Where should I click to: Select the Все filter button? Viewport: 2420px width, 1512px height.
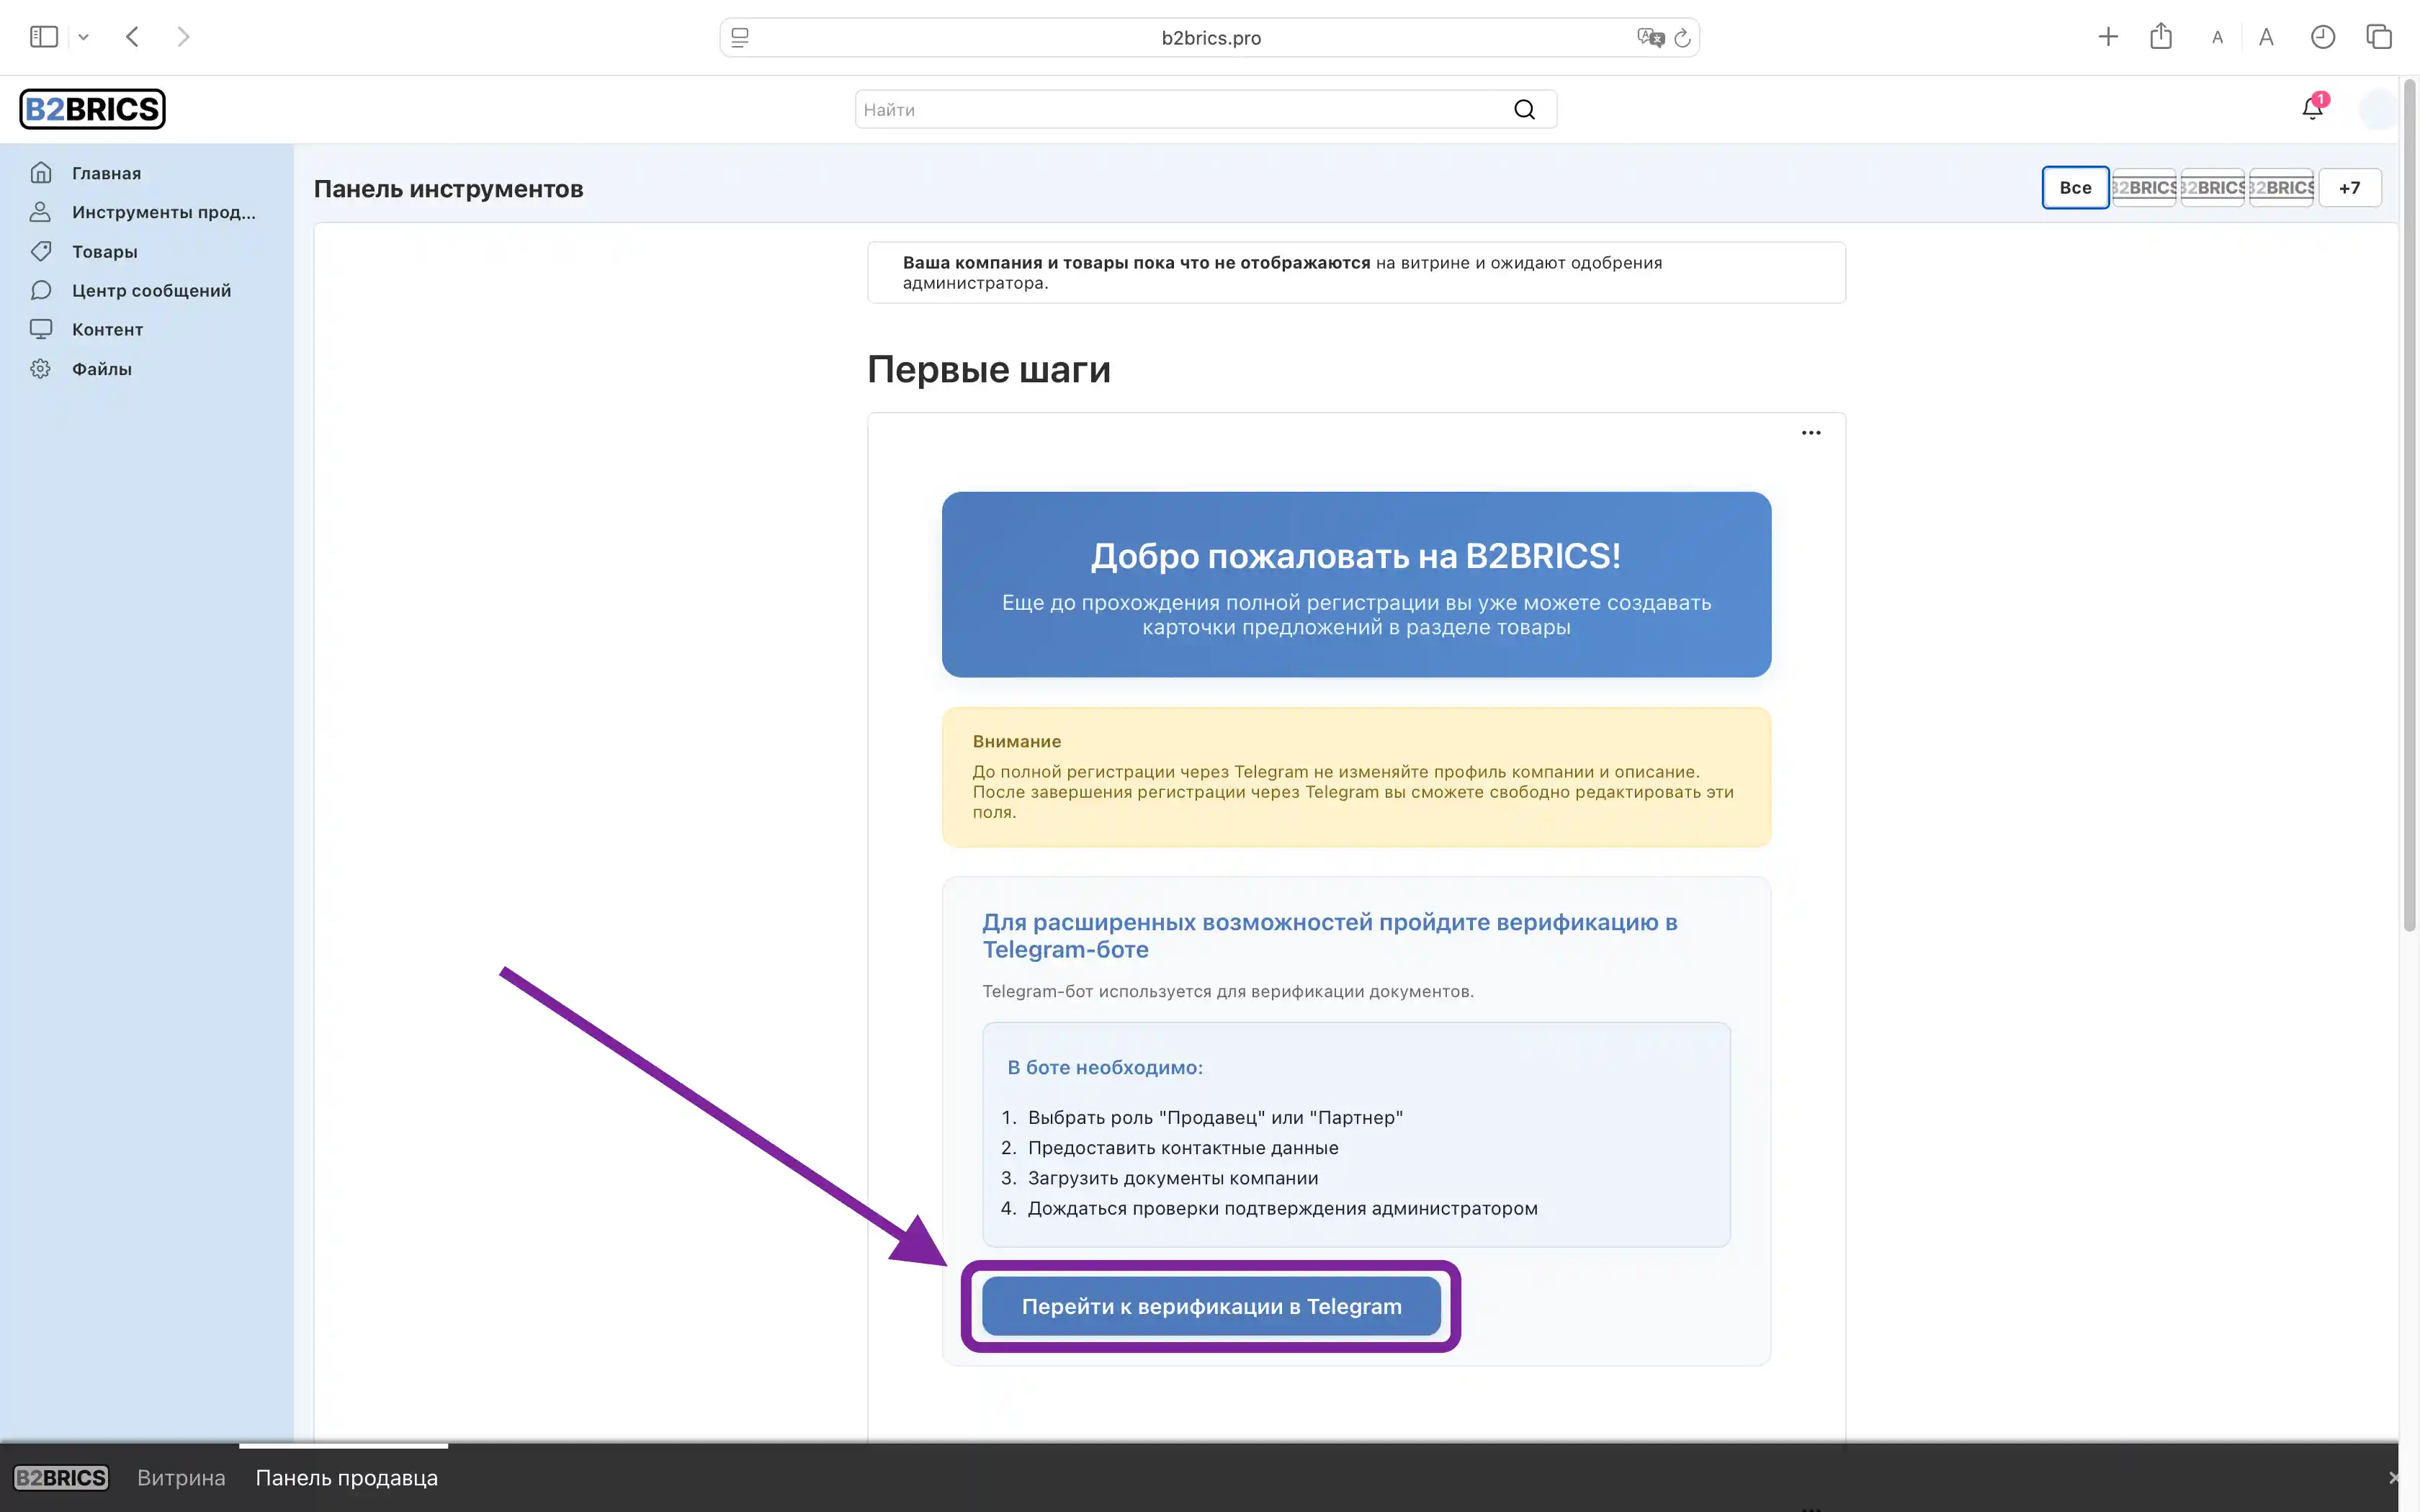point(2075,187)
